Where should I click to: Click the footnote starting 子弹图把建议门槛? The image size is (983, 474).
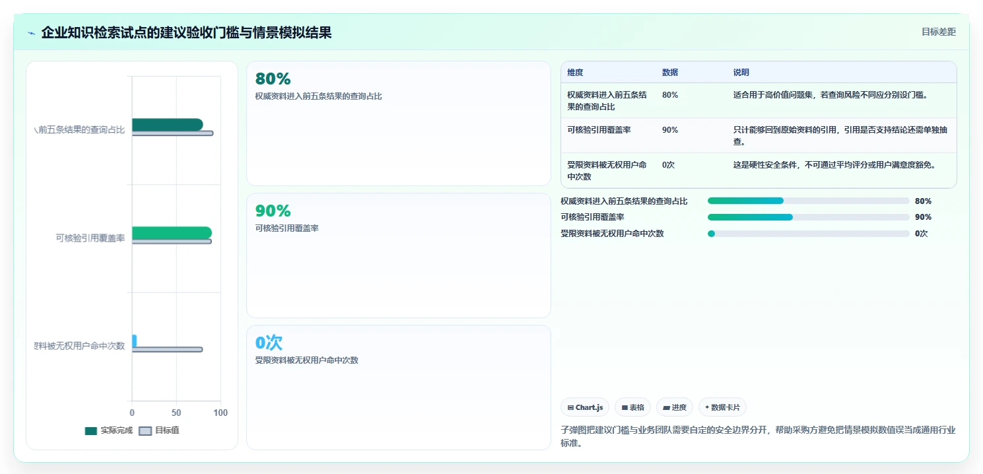pos(758,436)
